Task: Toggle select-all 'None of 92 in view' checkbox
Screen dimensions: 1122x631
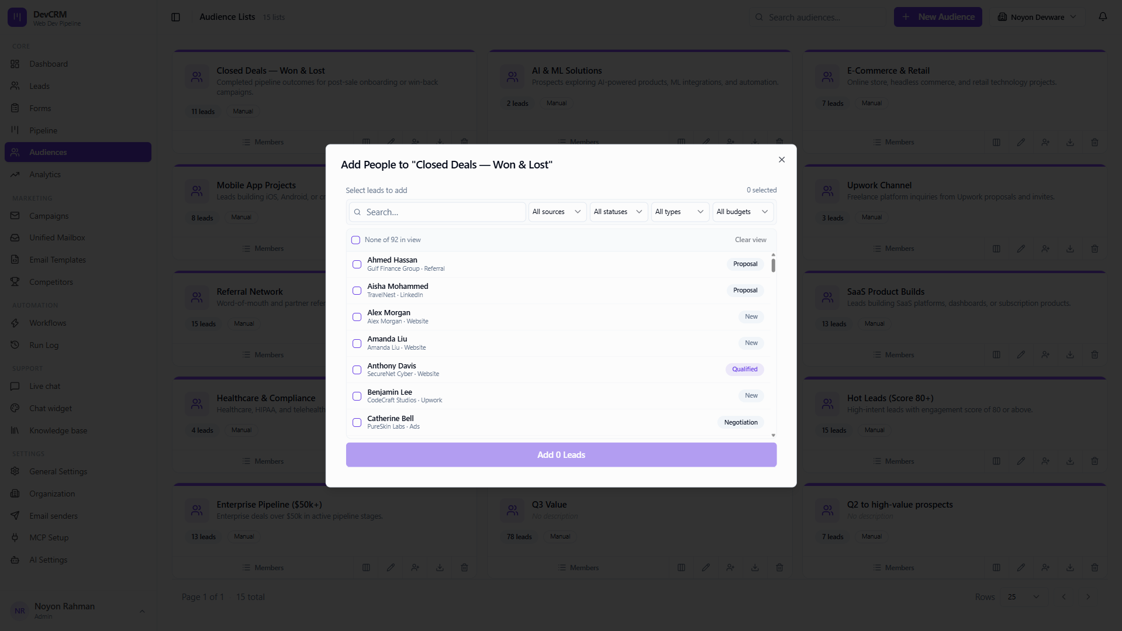Action: pyautogui.click(x=355, y=240)
